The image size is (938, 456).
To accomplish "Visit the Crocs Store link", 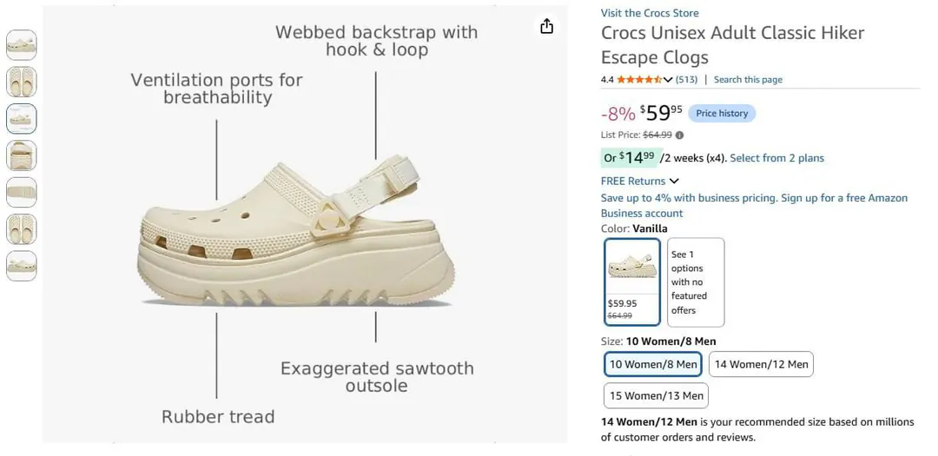I will click(x=650, y=13).
